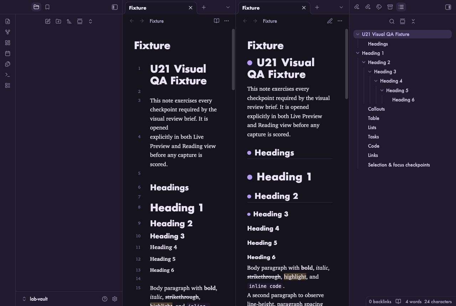Create a new folder in file explorer
The image size is (456, 306).
point(58,21)
